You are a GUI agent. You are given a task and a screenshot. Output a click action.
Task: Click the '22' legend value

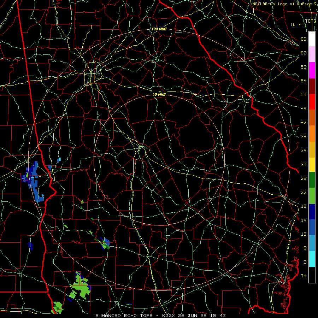[304, 192]
